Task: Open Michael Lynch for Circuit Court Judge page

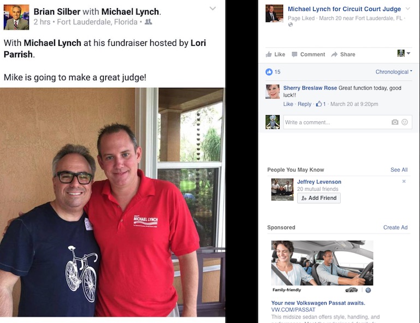Action: coord(344,9)
